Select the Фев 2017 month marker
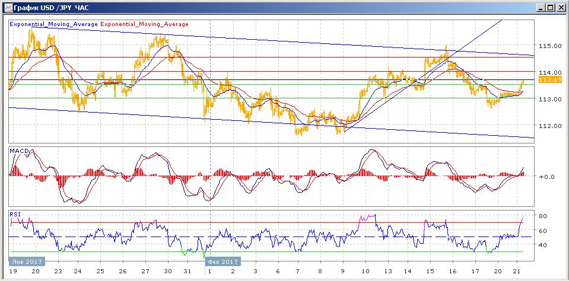The height and width of the screenshot is (281, 569). tap(222, 261)
